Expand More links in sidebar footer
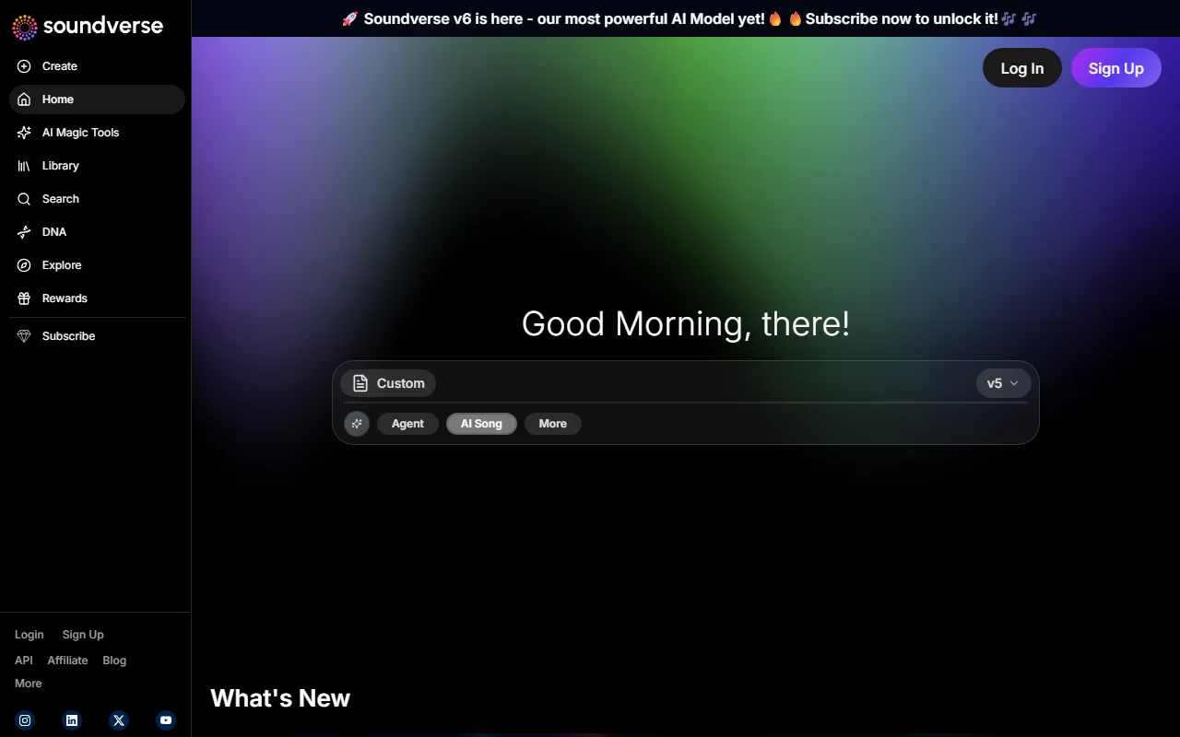 29,684
